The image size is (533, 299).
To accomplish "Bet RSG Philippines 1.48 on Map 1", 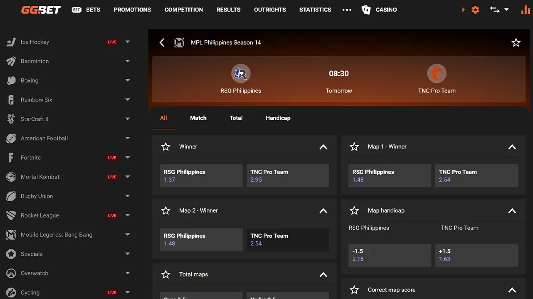I will pos(390,176).
